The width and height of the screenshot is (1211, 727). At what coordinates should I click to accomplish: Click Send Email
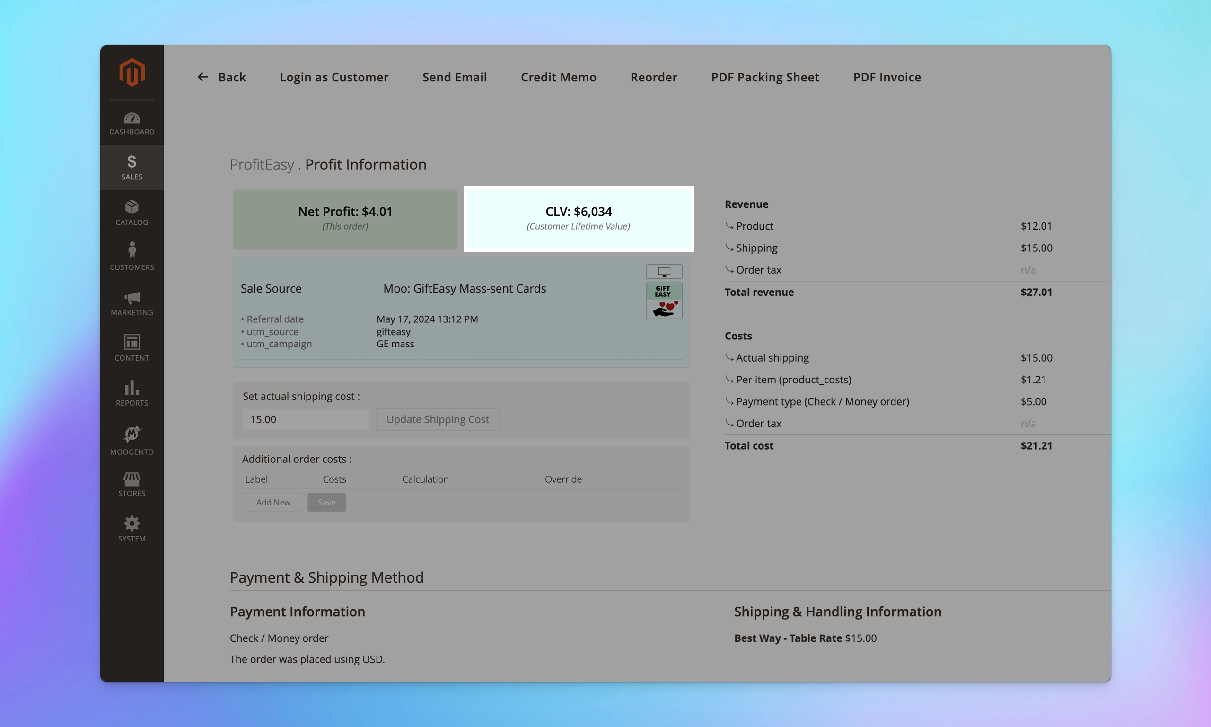(454, 77)
